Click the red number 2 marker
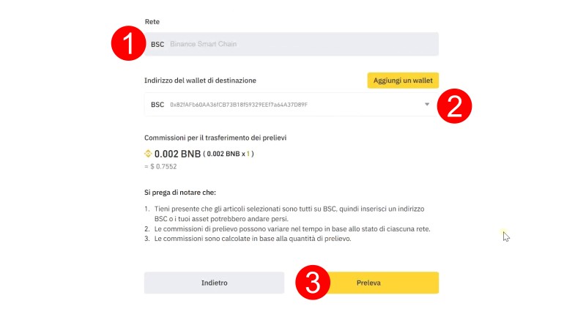 [x=454, y=105]
